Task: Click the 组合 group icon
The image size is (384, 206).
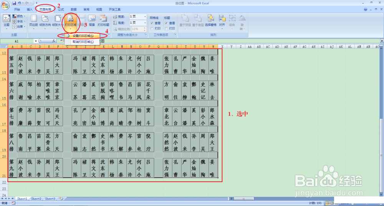Action: click(x=232, y=18)
